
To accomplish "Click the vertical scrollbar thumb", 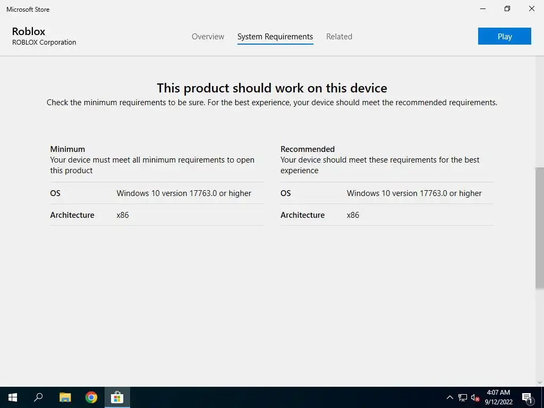I will [x=540, y=228].
